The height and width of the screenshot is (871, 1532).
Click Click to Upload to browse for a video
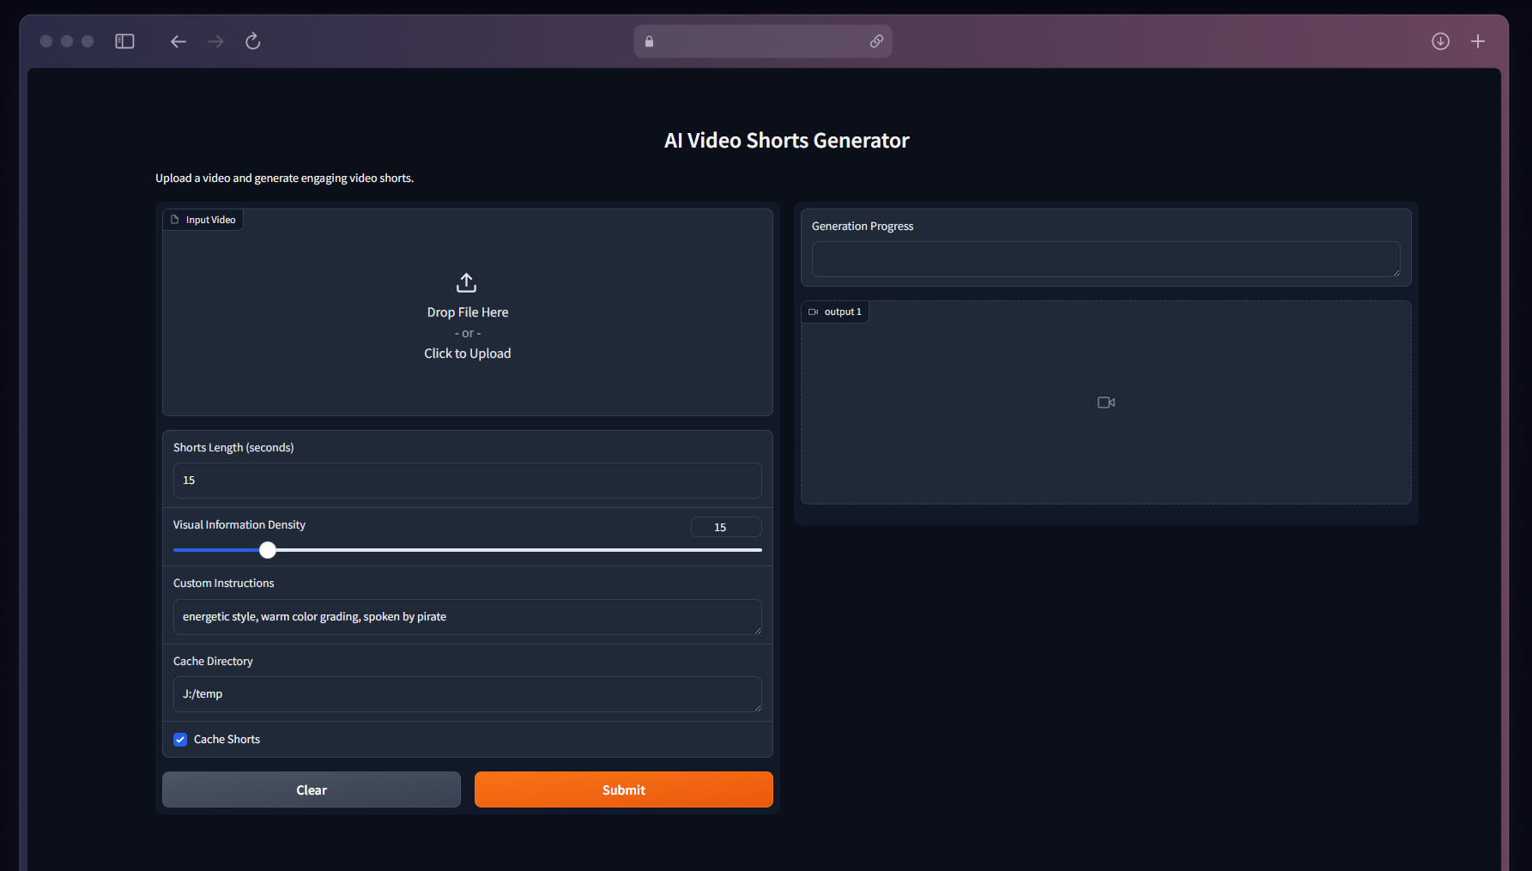pos(467,353)
